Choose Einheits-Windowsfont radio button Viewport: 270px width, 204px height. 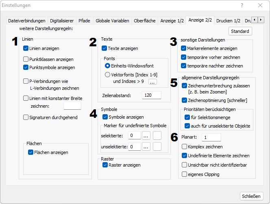click(x=107, y=65)
